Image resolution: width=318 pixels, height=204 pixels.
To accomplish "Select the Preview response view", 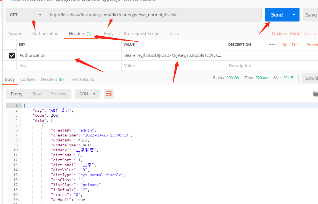I will tap(58, 94).
